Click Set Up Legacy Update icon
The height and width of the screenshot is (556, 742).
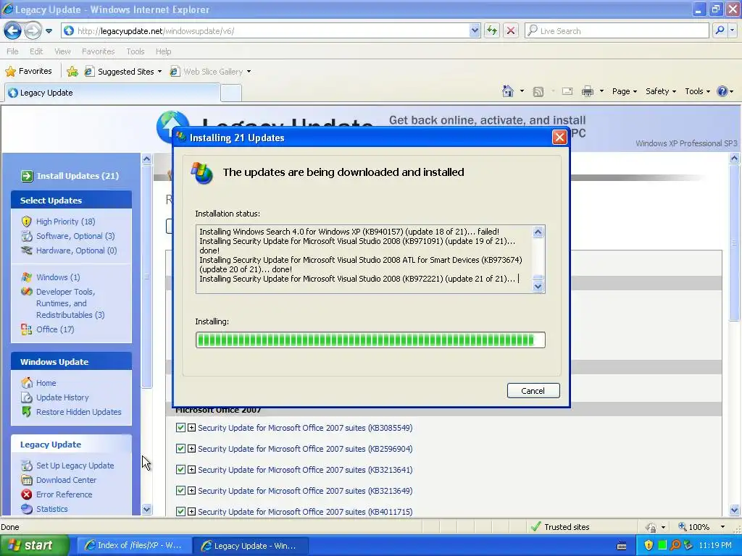(x=27, y=466)
